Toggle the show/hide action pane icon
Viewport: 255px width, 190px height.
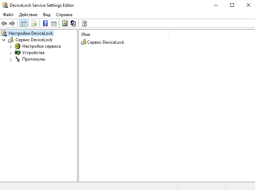(54, 24)
